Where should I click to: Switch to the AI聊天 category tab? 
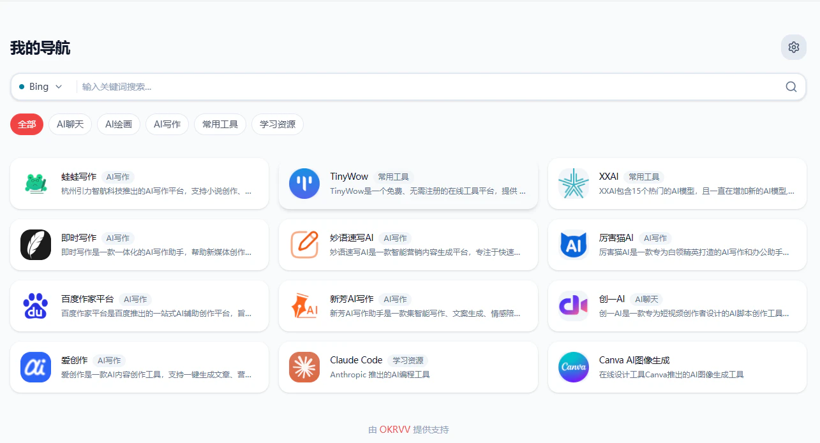pyautogui.click(x=70, y=124)
